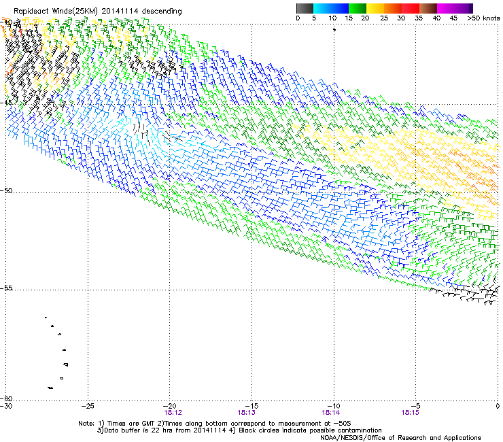Screen dimensions: 503x442
Task: Click the '35' label under the color legend
Action: (419, 18)
